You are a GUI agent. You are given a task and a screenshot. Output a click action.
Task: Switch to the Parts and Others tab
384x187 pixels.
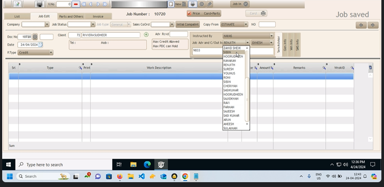coord(71,17)
